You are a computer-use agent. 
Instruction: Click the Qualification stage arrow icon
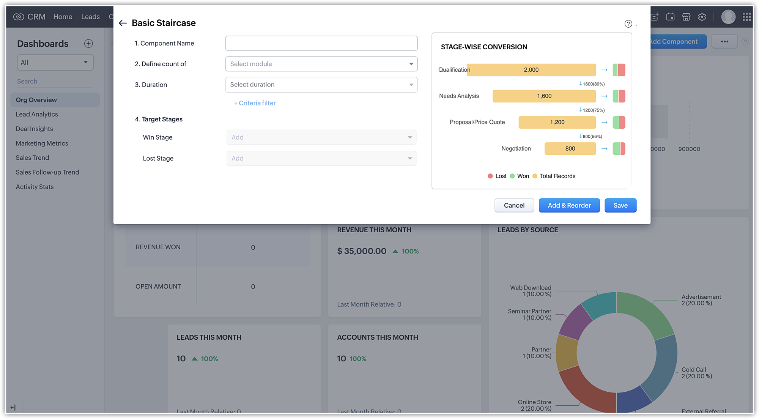(605, 70)
